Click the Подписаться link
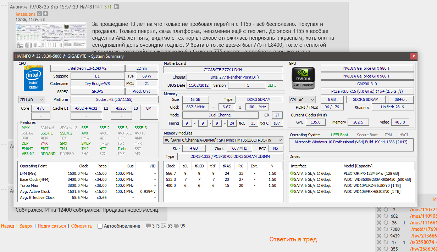 (52, 226)
